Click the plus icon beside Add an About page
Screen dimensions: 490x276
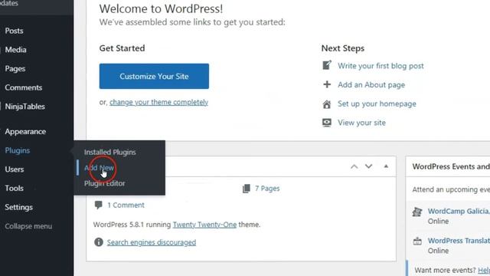(x=327, y=84)
